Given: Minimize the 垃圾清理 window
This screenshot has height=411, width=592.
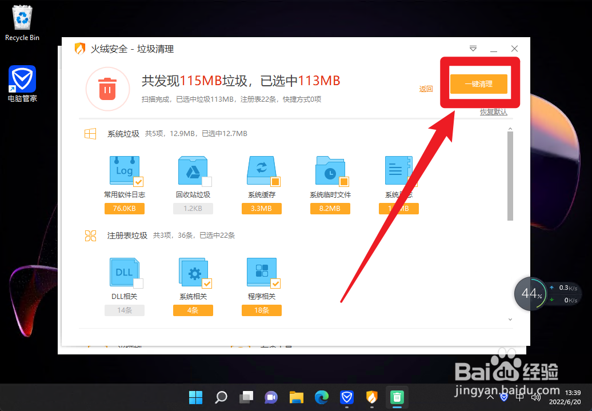Looking at the screenshot, I should click(494, 49).
